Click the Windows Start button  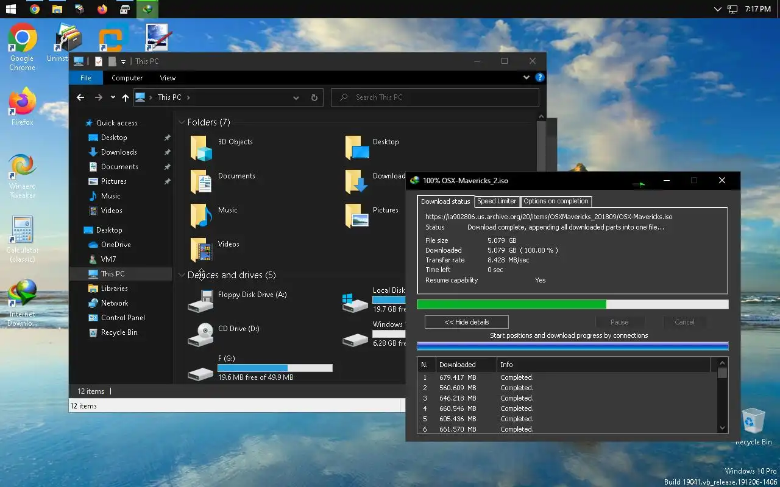pos(10,9)
